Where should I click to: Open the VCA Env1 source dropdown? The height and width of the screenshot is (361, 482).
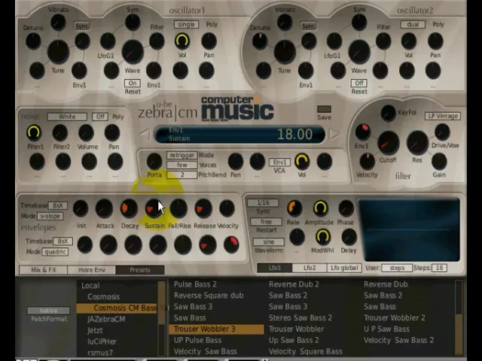pyautogui.click(x=279, y=162)
